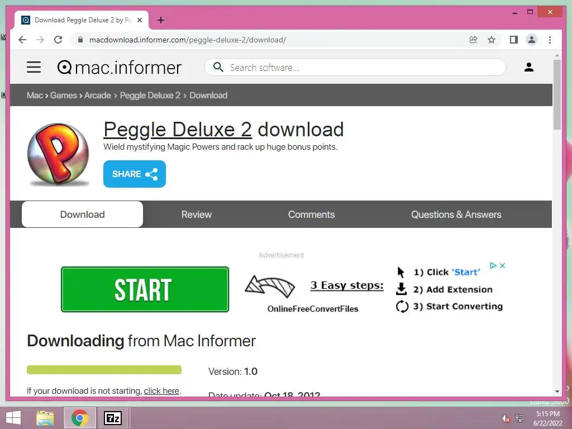
Task: Close the advertisement with the X
Action: [x=502, y=265]
